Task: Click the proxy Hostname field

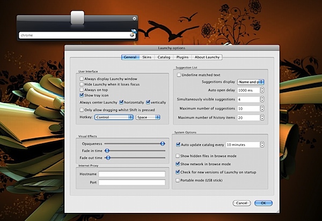Action: 132,174
